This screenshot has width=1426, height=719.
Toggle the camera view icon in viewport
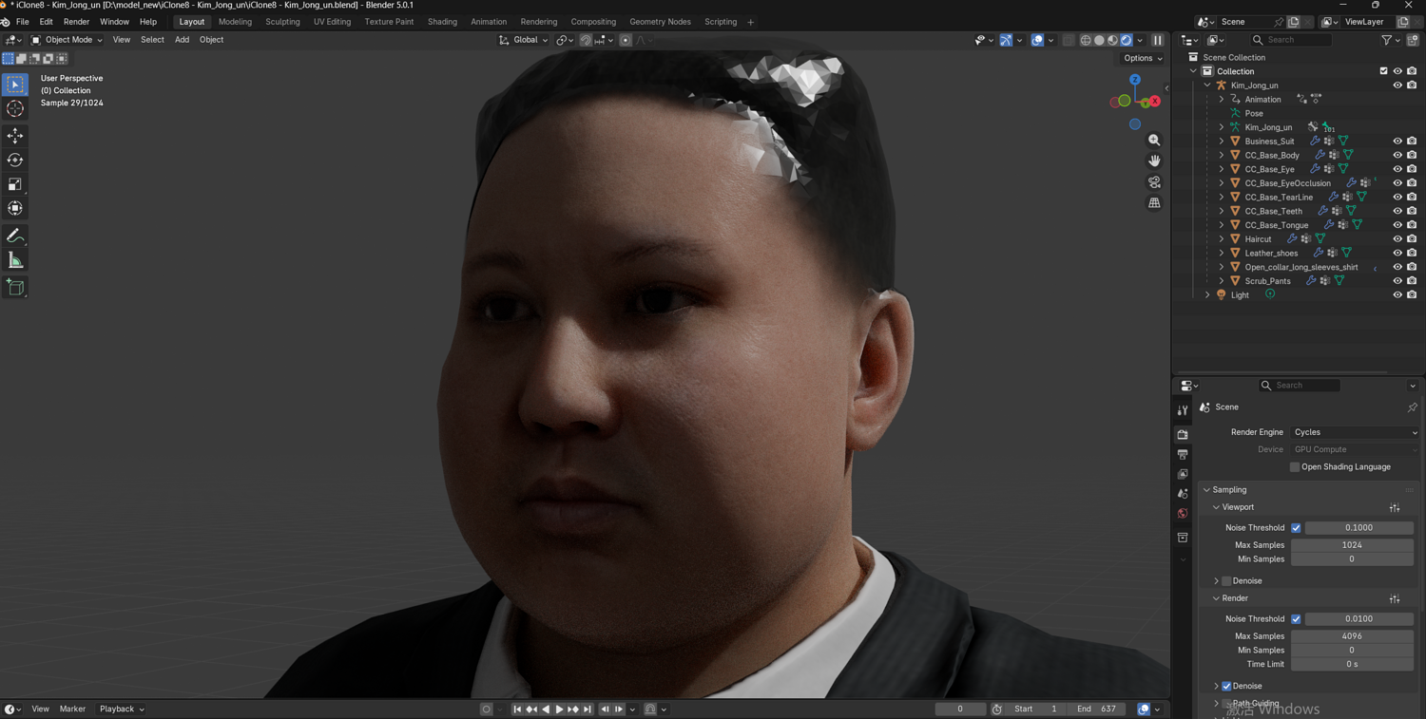click(1154, 182)
